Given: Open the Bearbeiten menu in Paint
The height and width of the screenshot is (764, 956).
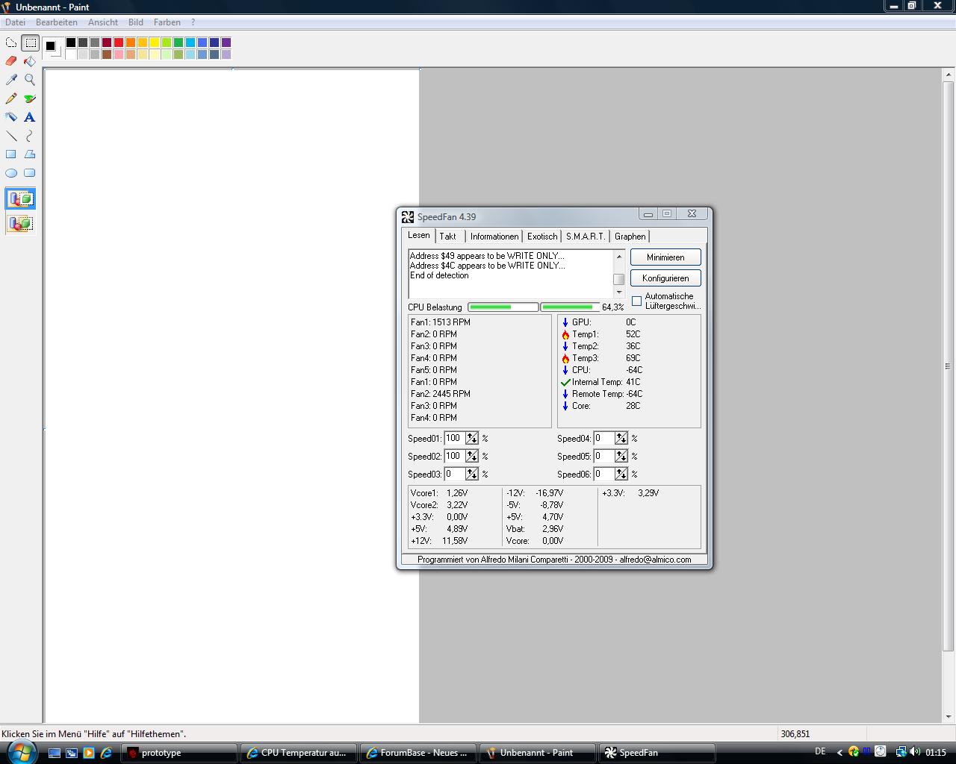Looking at the screenshot, I should pos(57,22).
